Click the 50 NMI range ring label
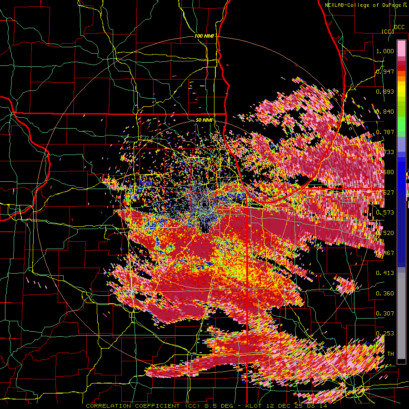Screen dimensions: 409x409 (x=204, y=120)
